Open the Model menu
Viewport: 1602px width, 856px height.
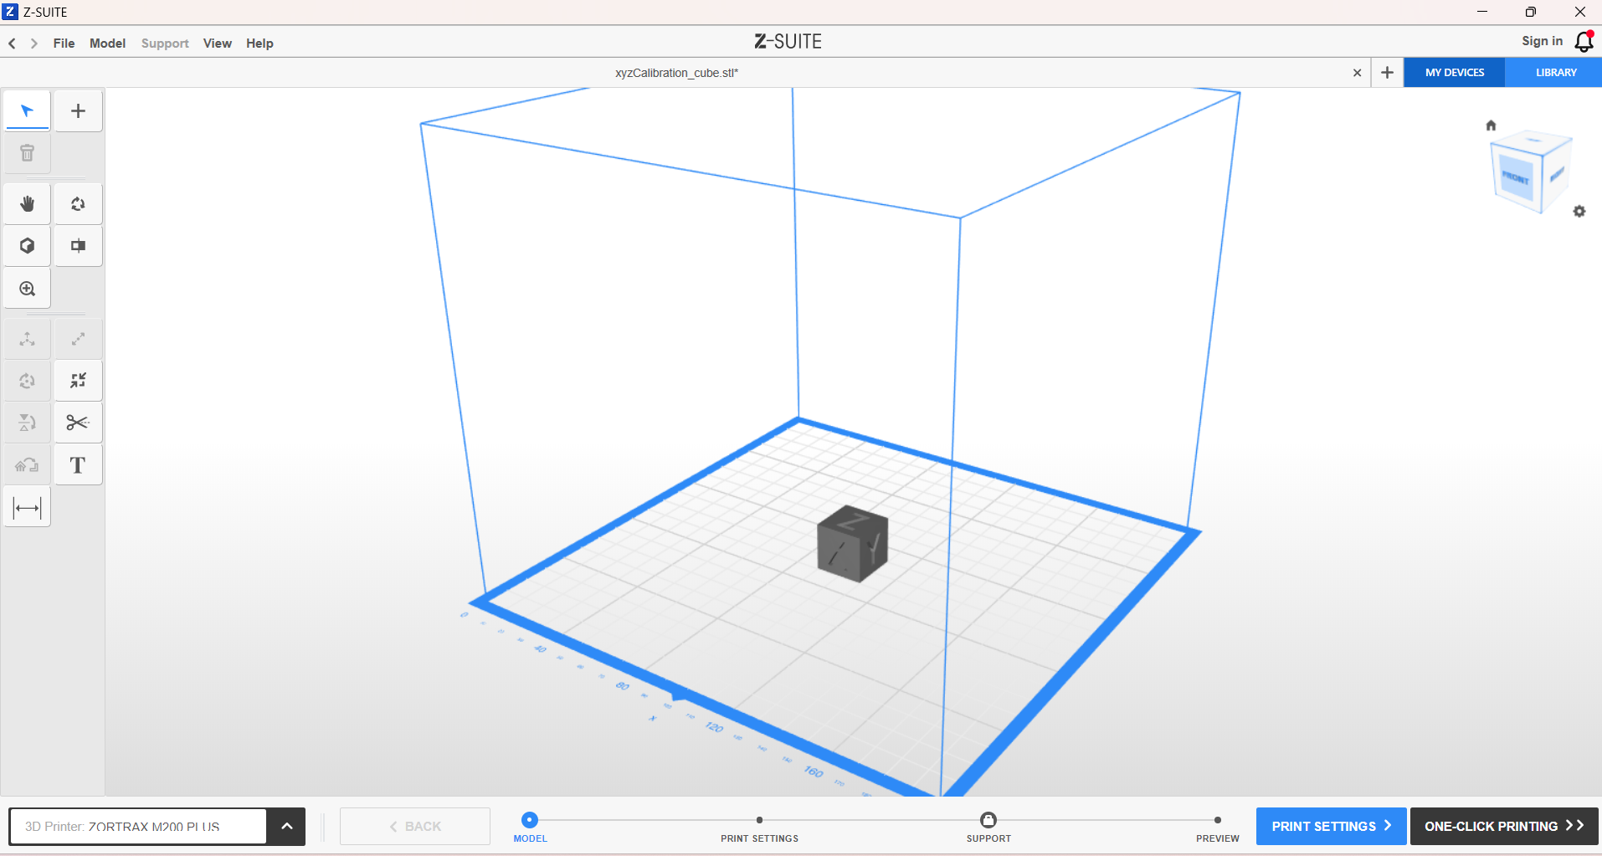[108, 44]
